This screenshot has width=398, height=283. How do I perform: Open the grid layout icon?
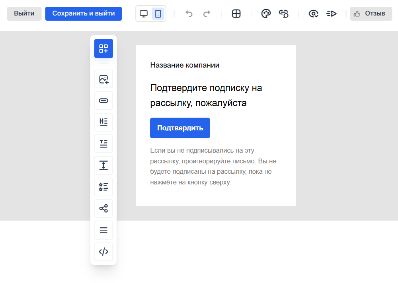click(x=236, y=14)
